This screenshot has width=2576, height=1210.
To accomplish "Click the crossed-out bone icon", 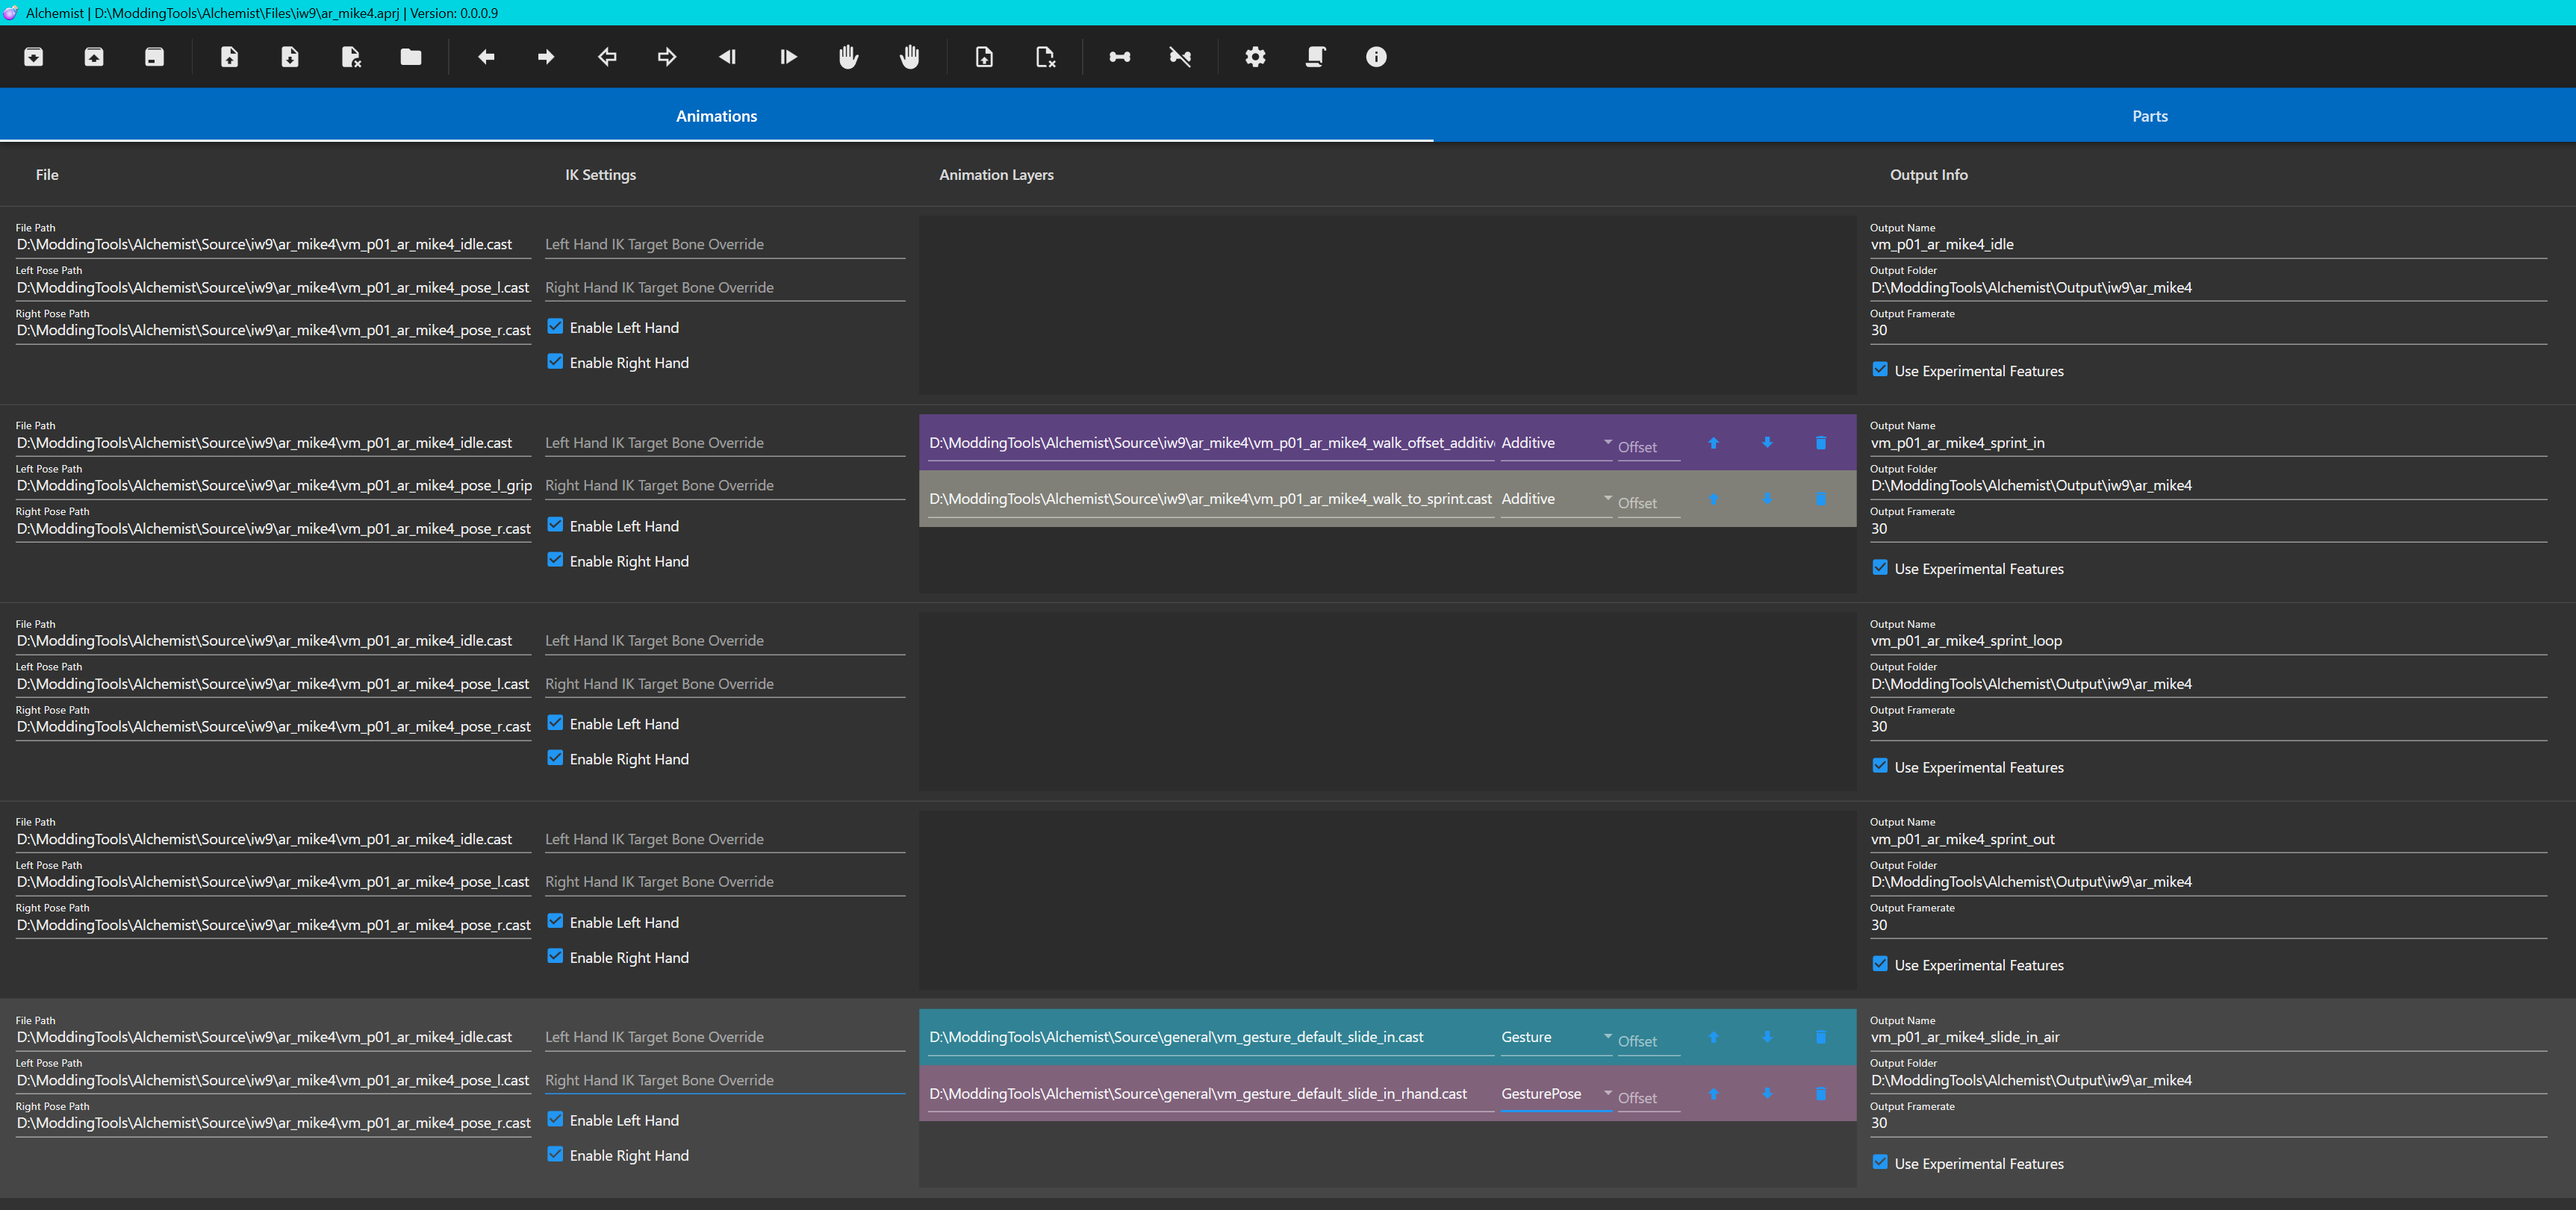I will (1180, 57).
